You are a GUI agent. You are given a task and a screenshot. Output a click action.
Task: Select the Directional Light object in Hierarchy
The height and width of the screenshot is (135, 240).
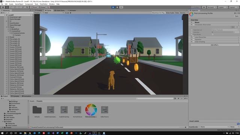point(15,17)
